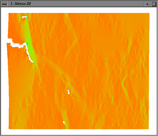Screen dimensions: 158x136
Task: Pick the white spot near the plot's bottom edge
Action: pyautogui.click(x=64, y=122)
